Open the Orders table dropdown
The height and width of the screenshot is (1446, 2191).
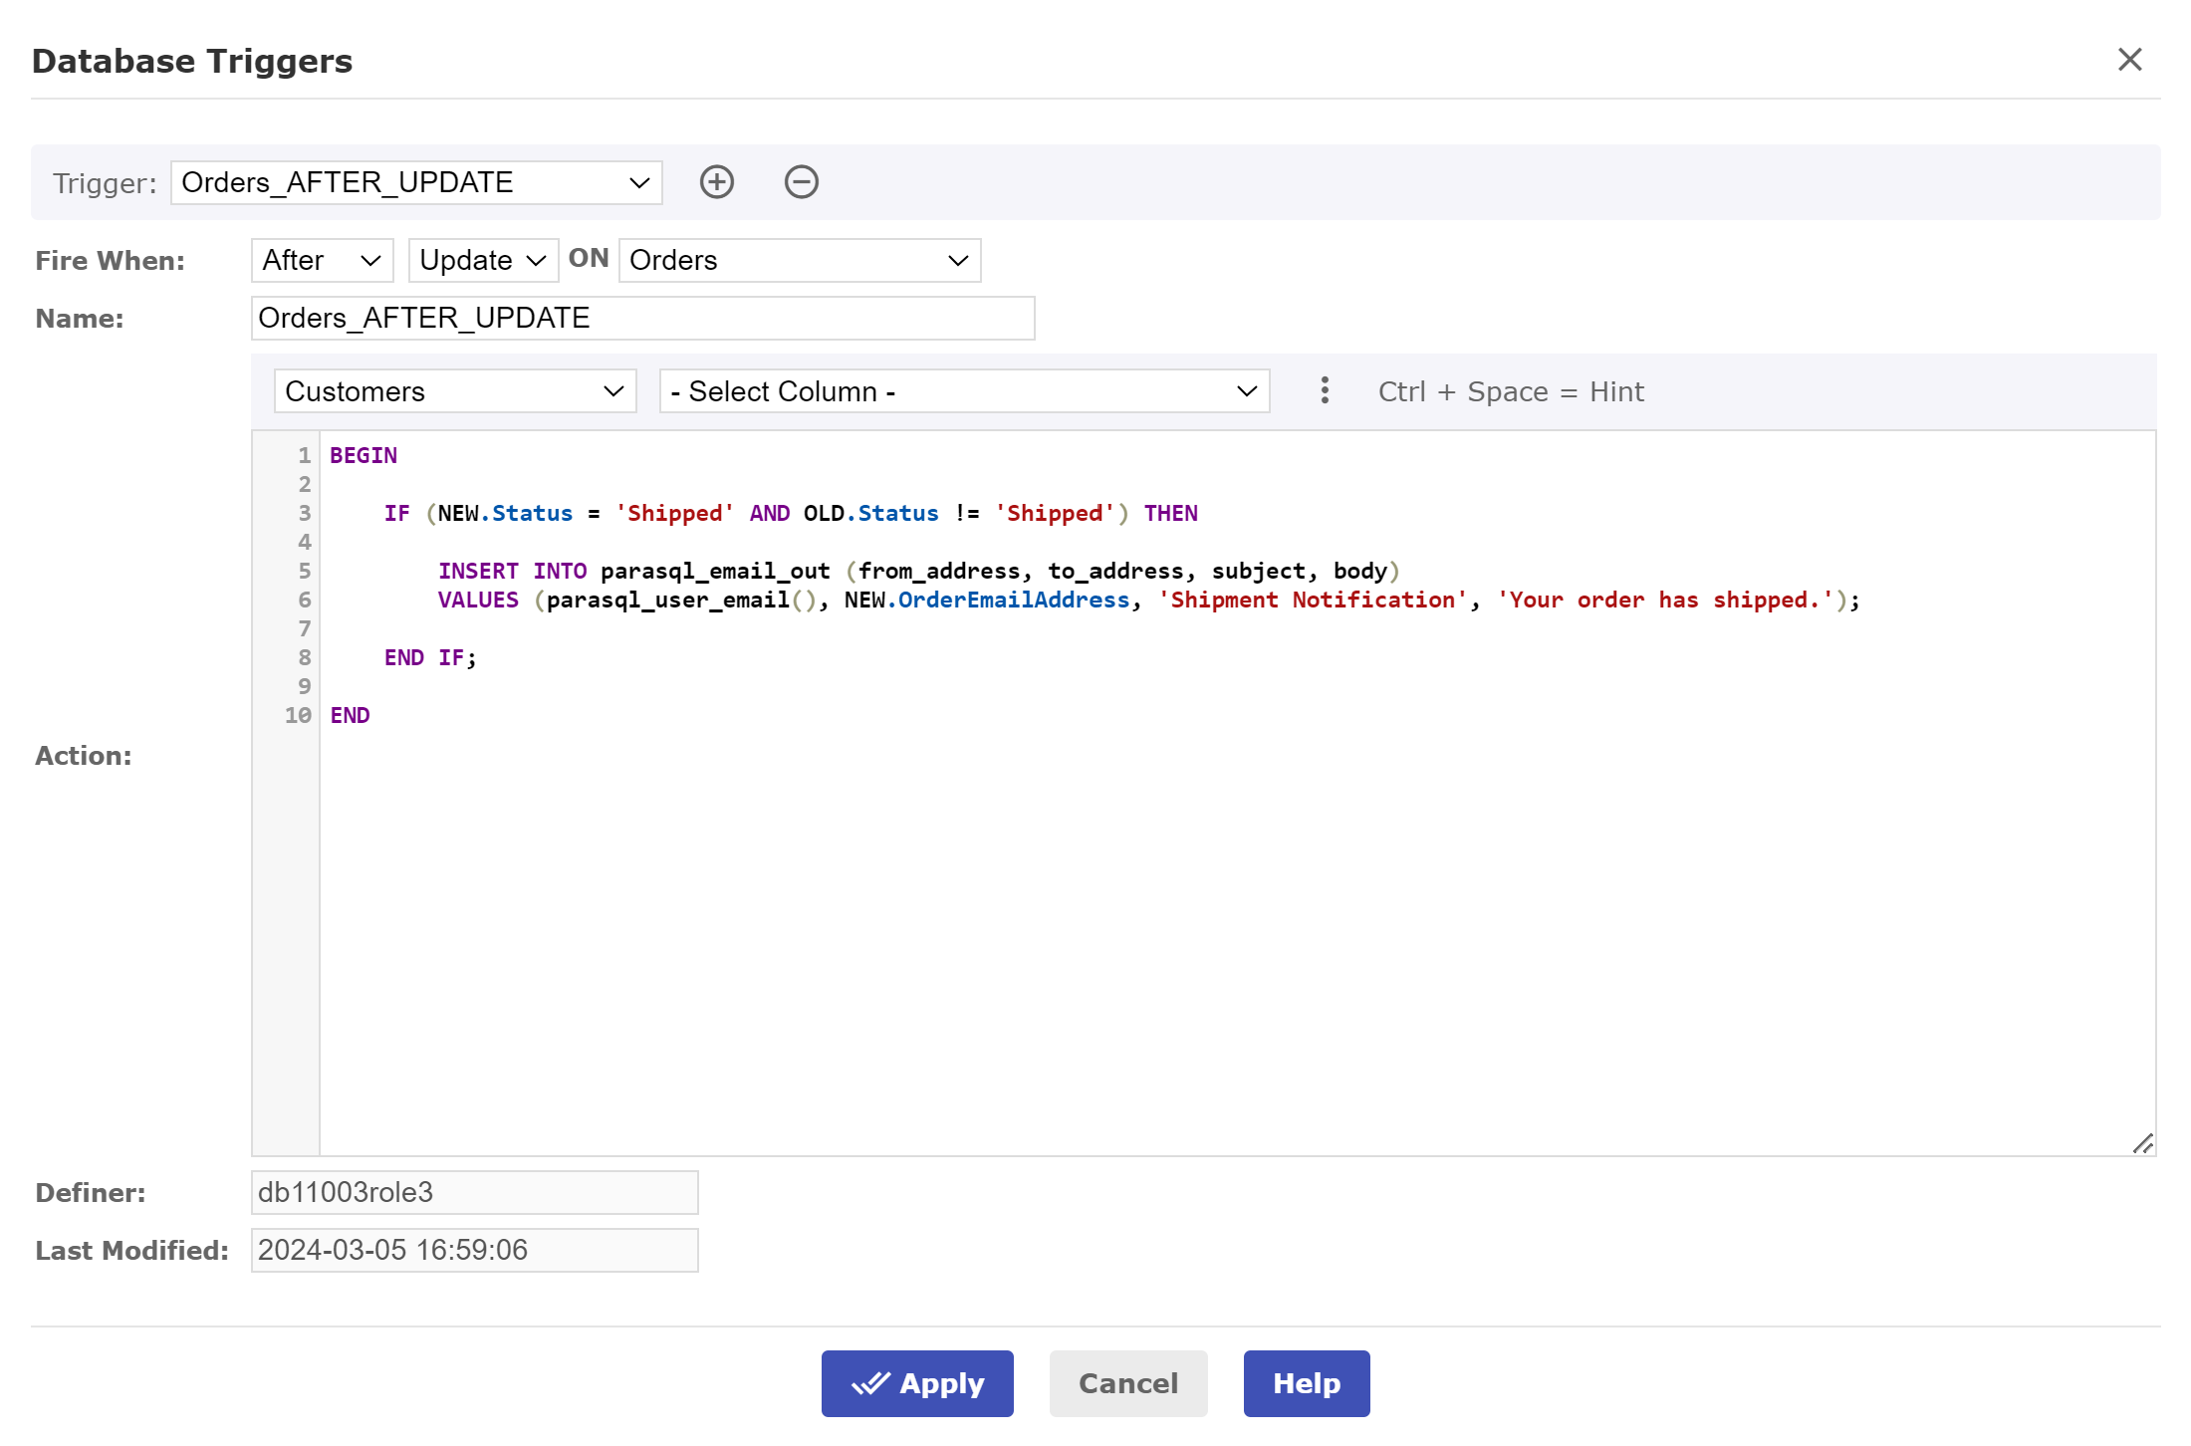800,260
